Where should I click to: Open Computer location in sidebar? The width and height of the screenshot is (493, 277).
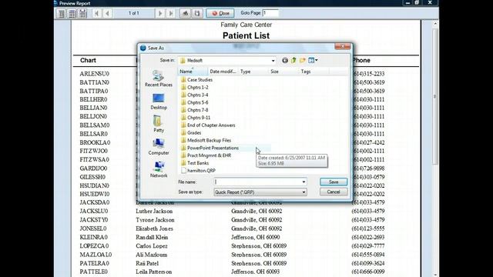click(x=159, y=147)
